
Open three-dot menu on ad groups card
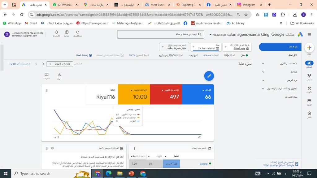click(x=135, y=149)
